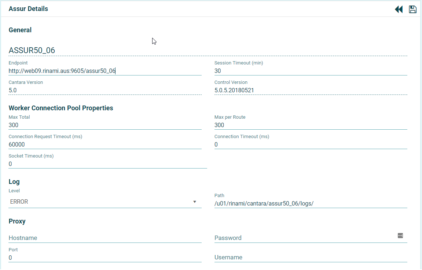Click the Connection Timeout field
The image size is (422, 270).
311,144
